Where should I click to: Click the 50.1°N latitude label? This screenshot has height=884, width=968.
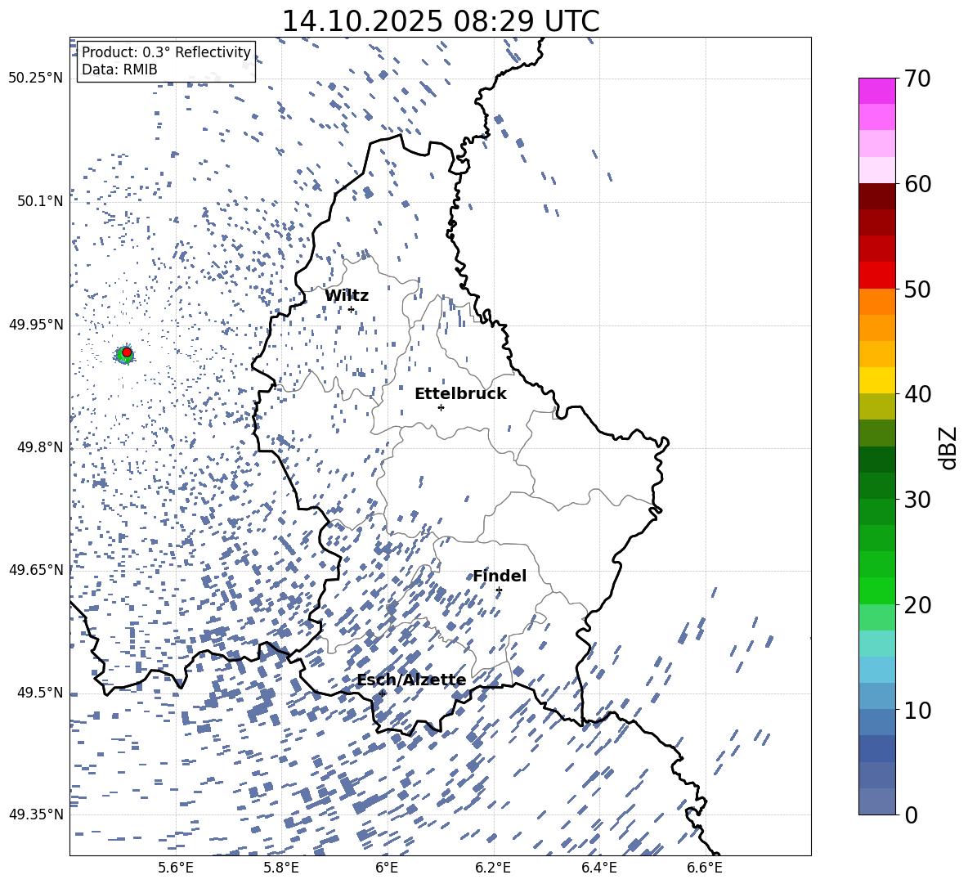click(x=40, y=201)
